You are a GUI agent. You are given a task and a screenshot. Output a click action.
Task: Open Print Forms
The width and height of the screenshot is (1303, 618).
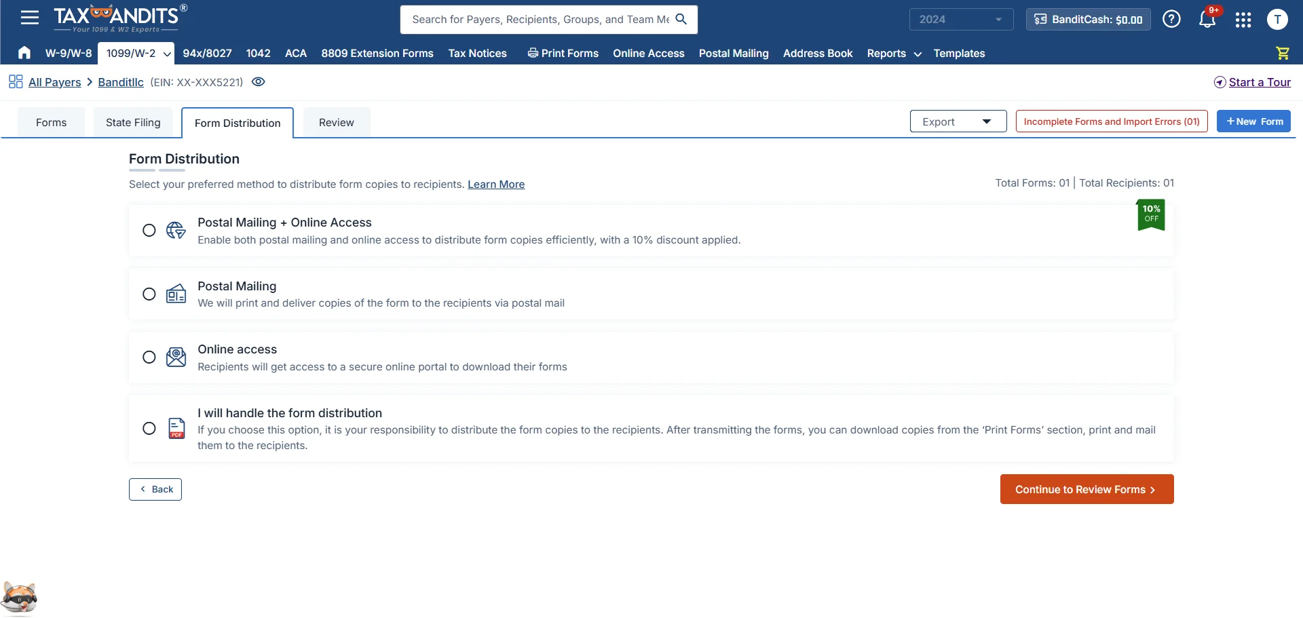click(563, 53)
